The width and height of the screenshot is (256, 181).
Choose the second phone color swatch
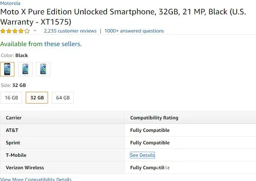tap(25, 69)
